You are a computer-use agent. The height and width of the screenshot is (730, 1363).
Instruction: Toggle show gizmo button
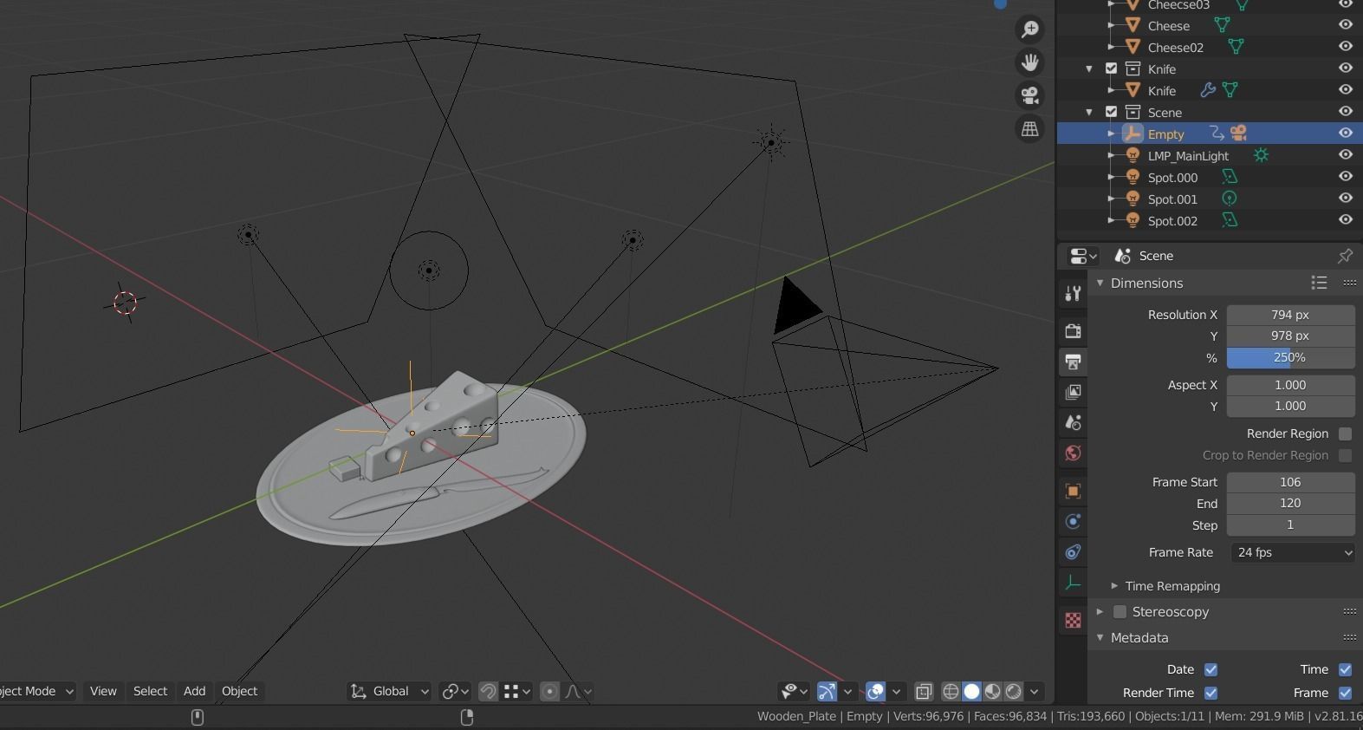pyautogui.click(x=827, y=691)
